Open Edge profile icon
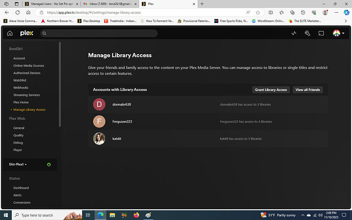This screenshot has width=352, height=220. (325, 13)
